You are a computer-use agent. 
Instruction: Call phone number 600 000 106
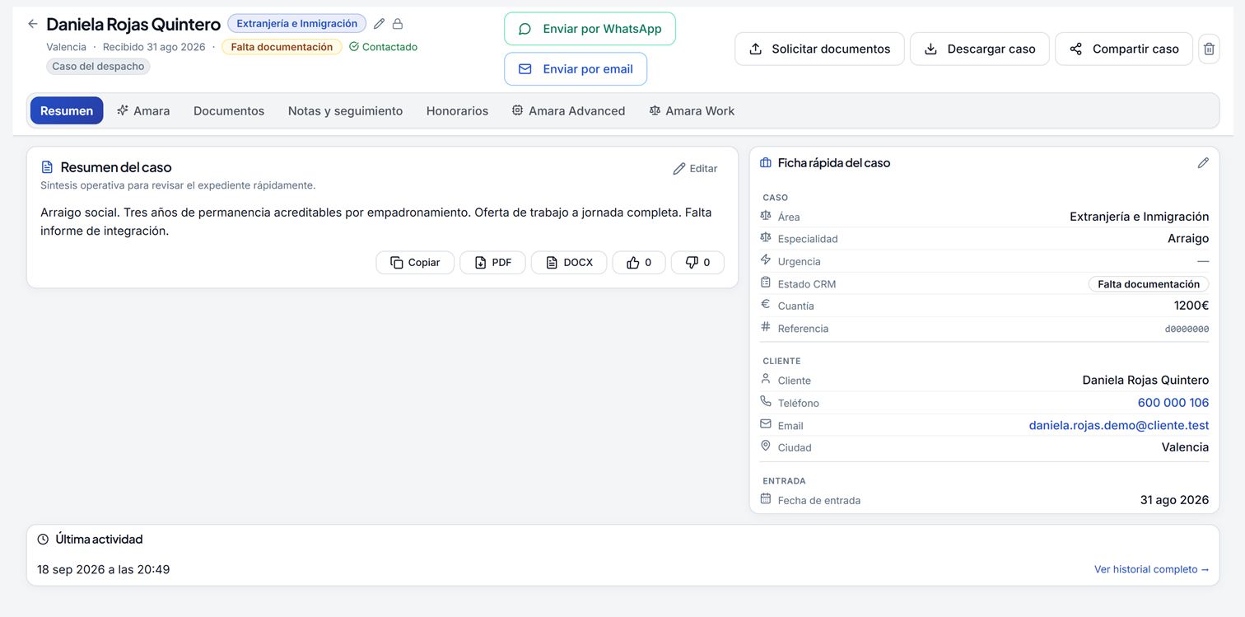[x=1173, y=403]
